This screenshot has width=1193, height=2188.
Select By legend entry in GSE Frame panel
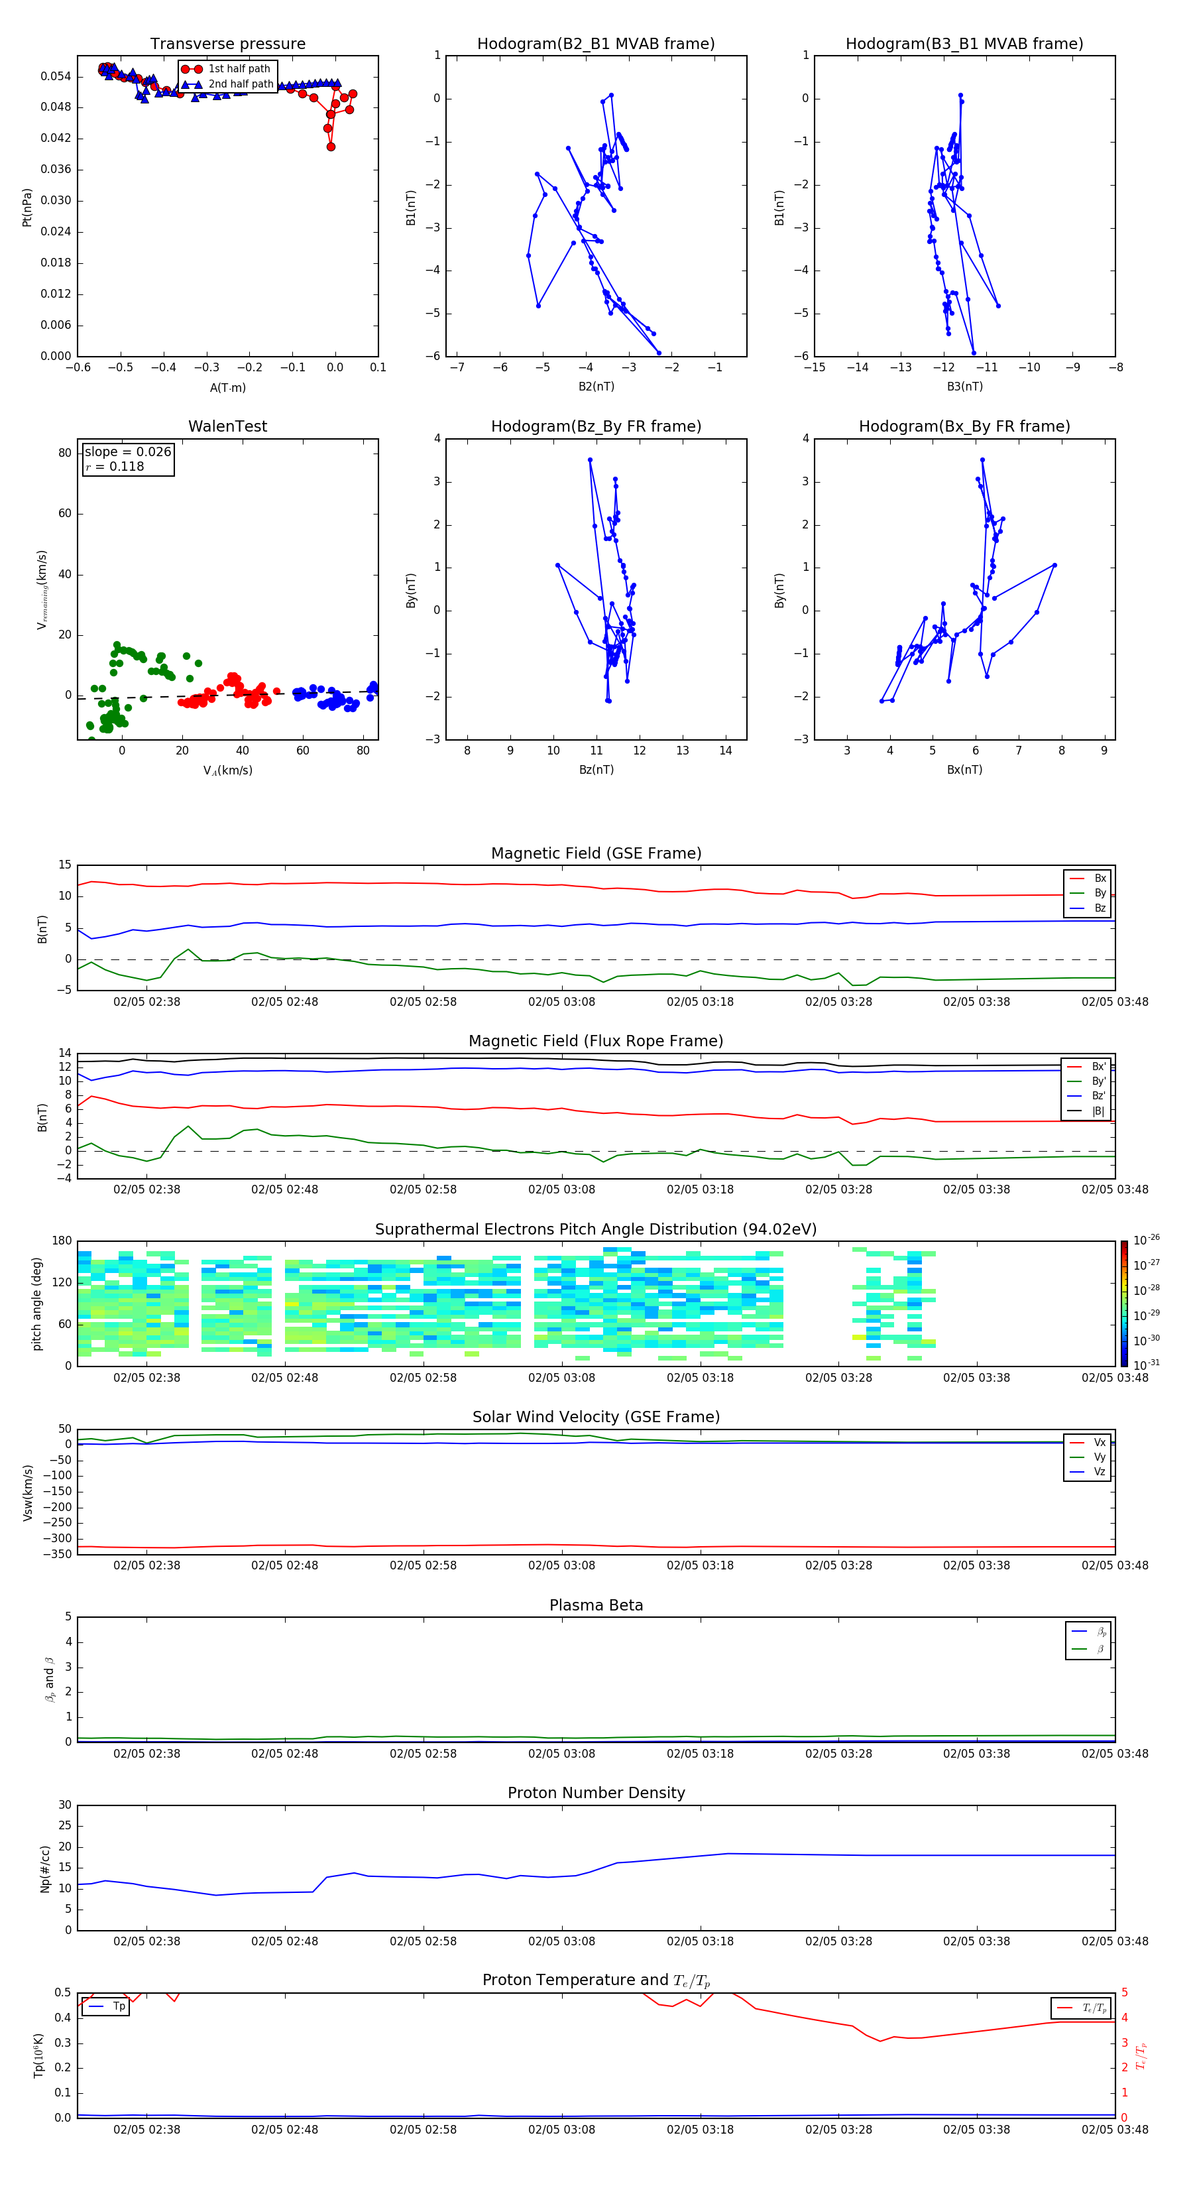[1088, 892]
